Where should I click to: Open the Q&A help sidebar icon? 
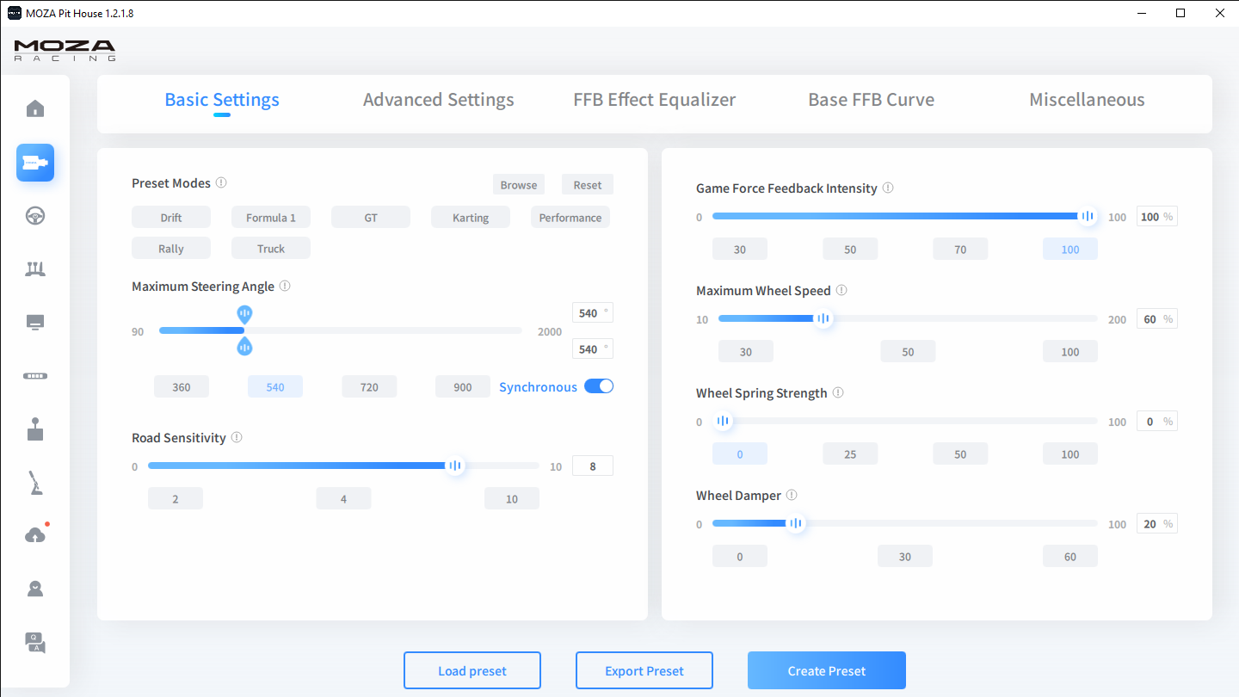(35, 642)
